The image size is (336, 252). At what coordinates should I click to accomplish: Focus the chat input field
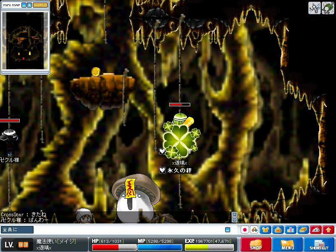click(129, 230)
